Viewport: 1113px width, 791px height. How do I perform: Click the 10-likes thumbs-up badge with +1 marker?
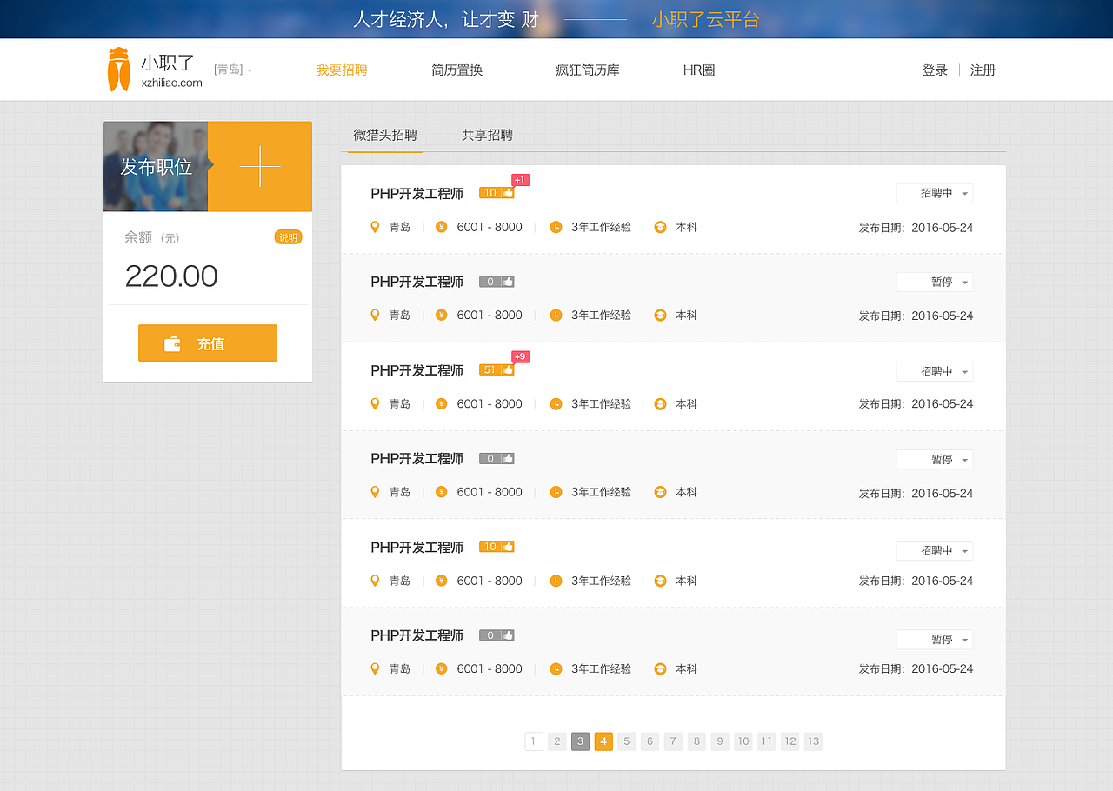(x=497, y=193)
